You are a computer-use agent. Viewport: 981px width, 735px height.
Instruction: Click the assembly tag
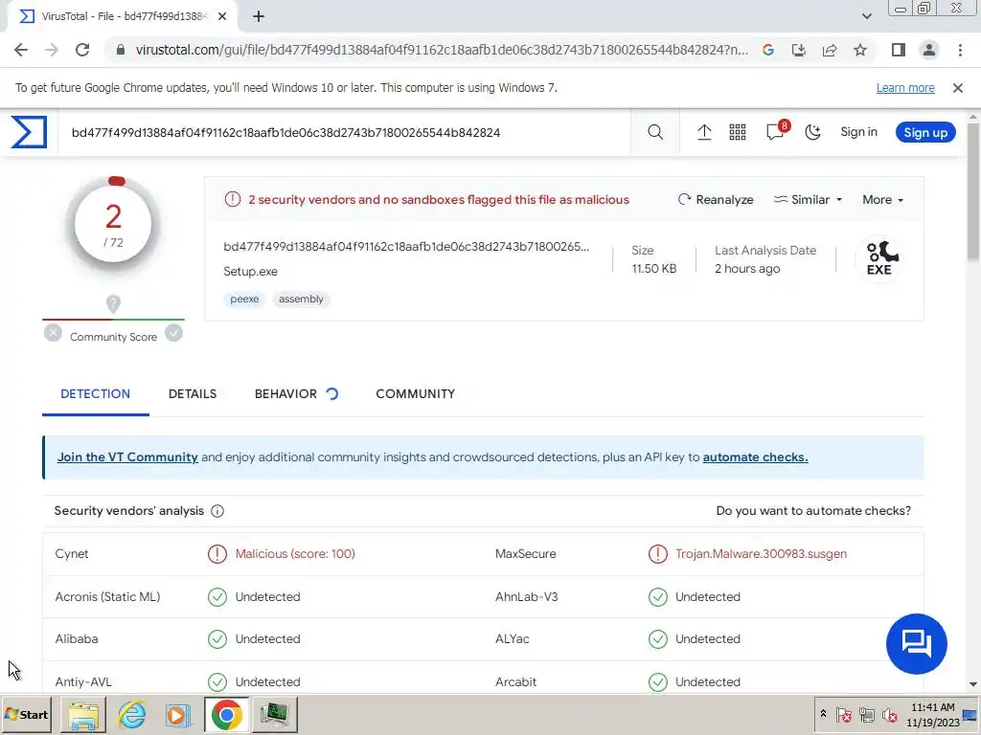point(301,299)
